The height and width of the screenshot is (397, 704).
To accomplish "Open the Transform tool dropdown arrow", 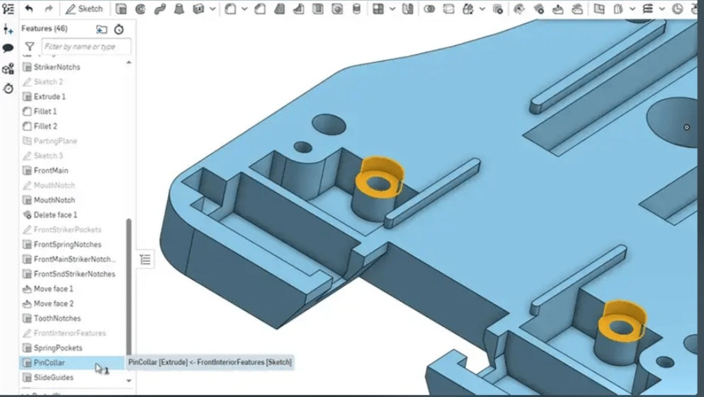I will click(482, 9).
